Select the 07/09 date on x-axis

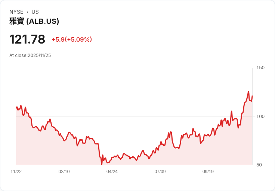click(x=160, y=172)
